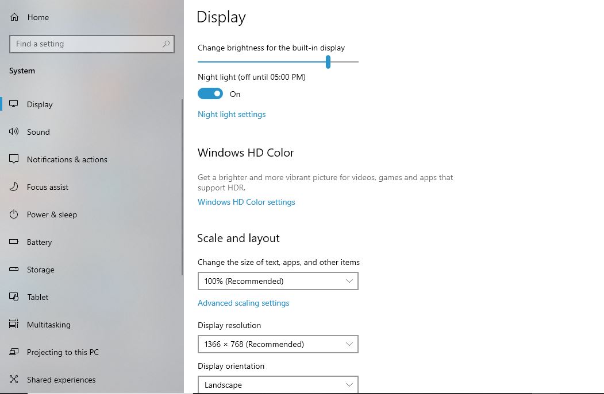Select the Focus assist moon icon
The width and height of the screenshot is (604, 394).
[13, 186]
